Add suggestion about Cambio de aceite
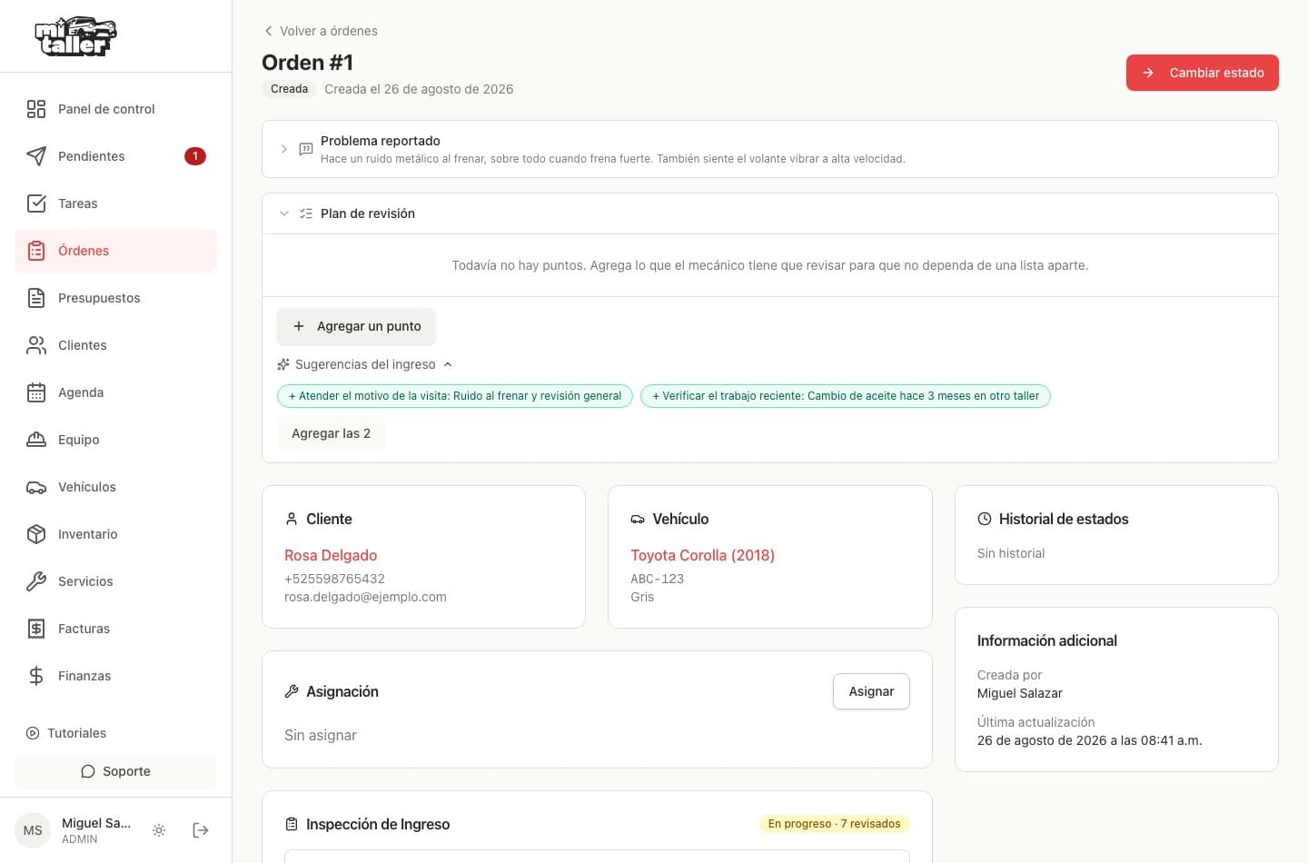Image resolution: width=1308 pixels, height=863 pixels. (846, 396)
